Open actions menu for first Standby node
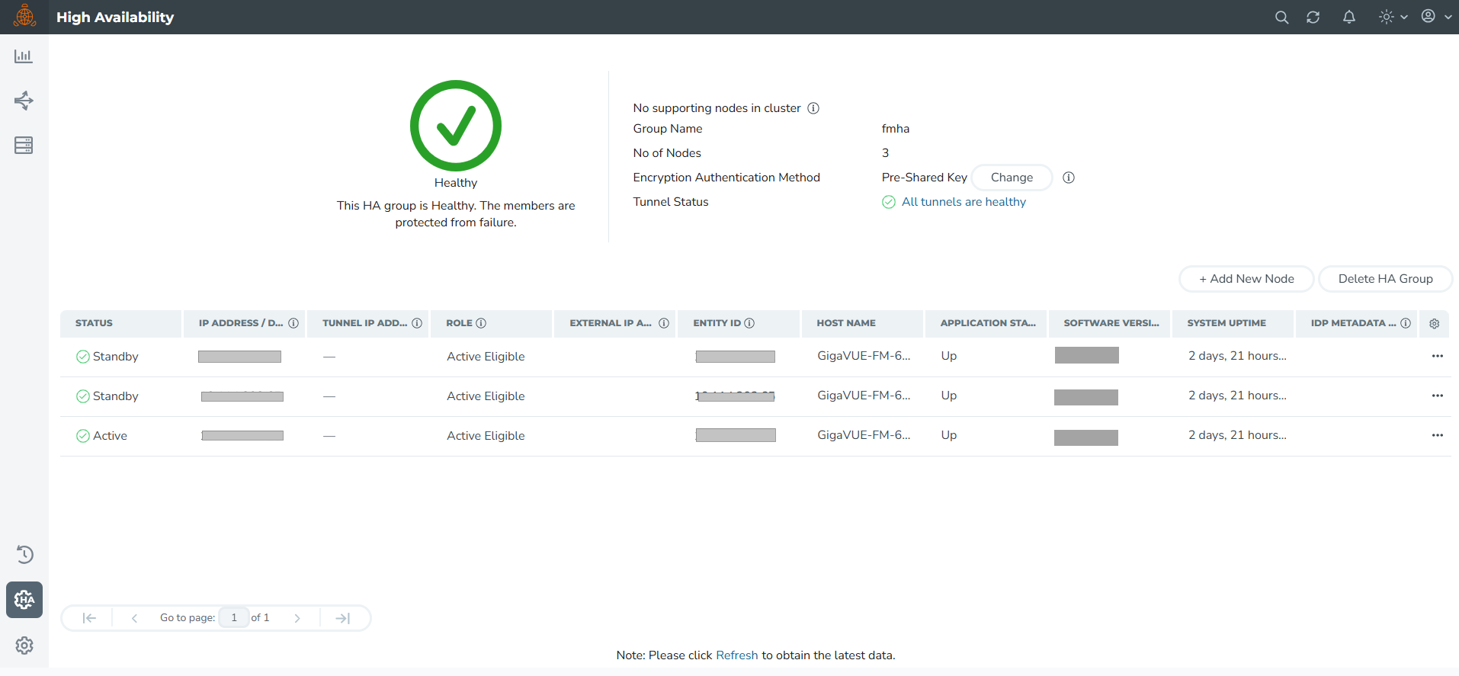1459x676 pixels. (1437, 356)
